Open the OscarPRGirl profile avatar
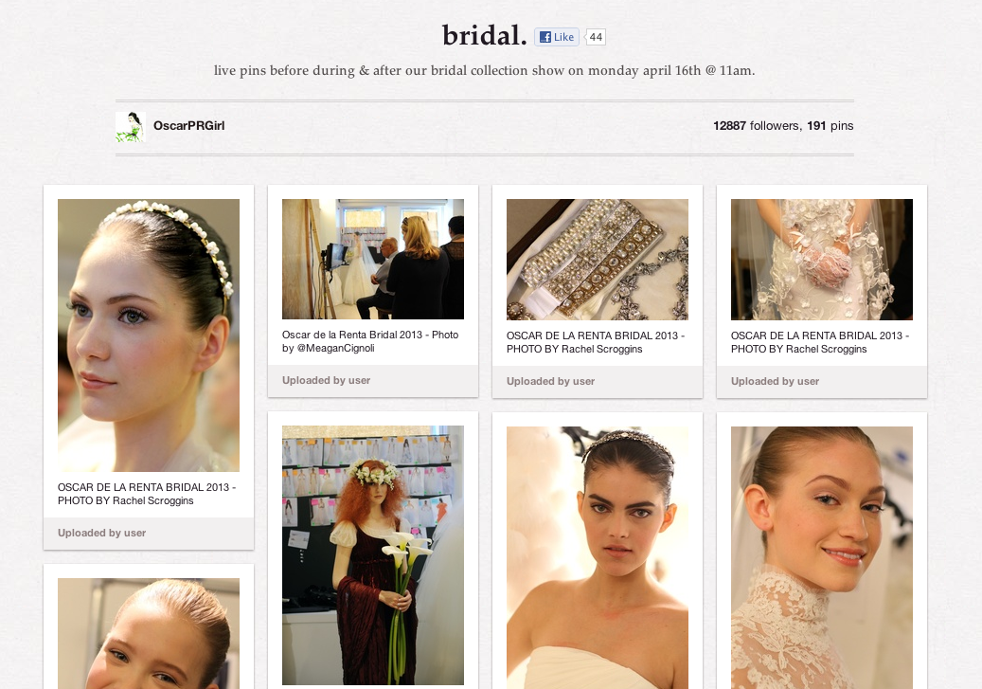 coord(130,126)
